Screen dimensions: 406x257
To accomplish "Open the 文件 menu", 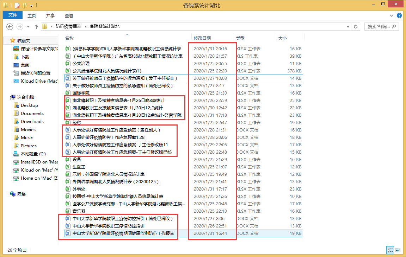I will click(x=13, y=15).
